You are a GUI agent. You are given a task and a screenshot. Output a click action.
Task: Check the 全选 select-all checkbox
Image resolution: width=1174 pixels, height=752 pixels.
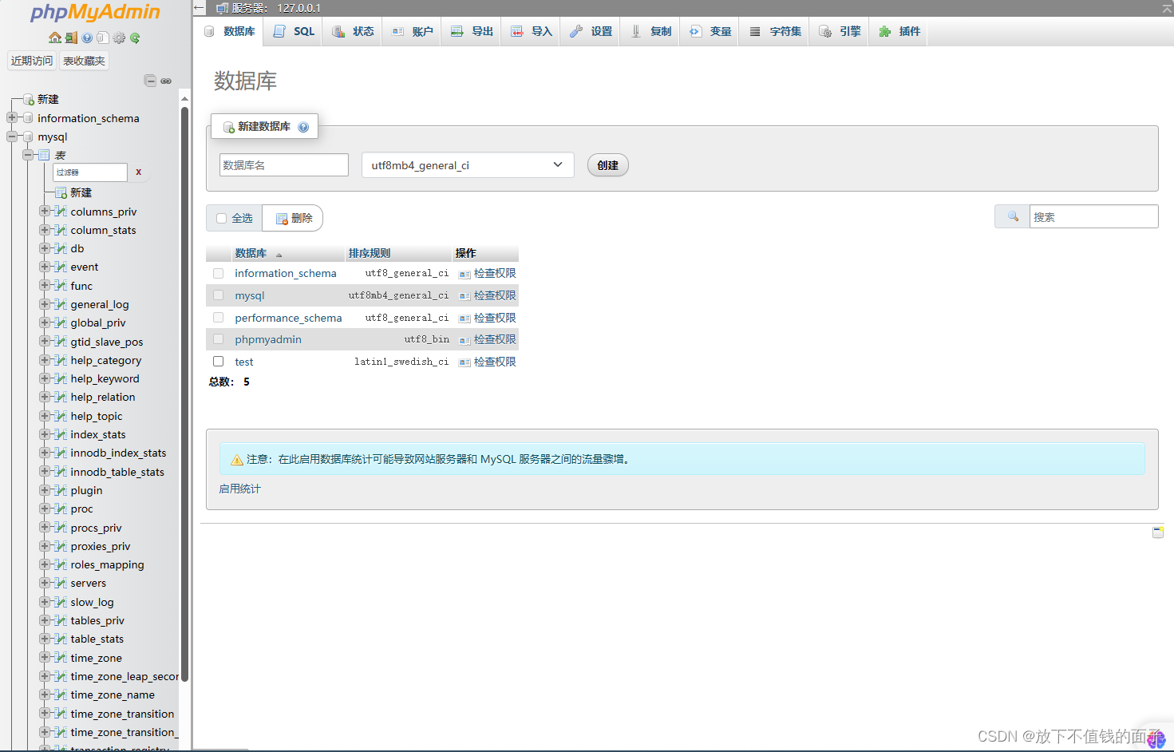click(x=220, y=217)
